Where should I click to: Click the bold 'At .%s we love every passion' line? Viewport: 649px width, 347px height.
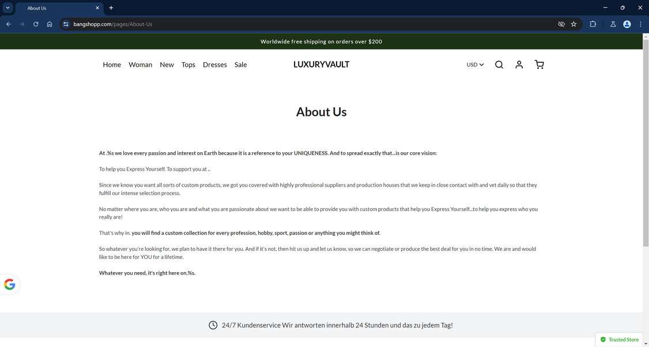[x=268, y=153]
